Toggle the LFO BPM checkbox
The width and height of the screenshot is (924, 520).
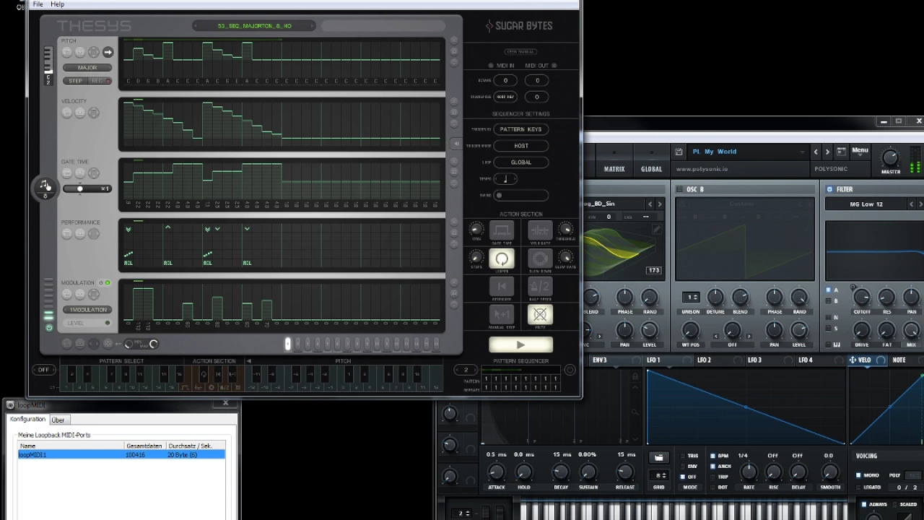(x=713, y=456)
